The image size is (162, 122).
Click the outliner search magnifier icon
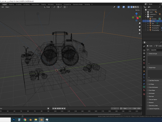pyautogui.click(x=159, y=7)
